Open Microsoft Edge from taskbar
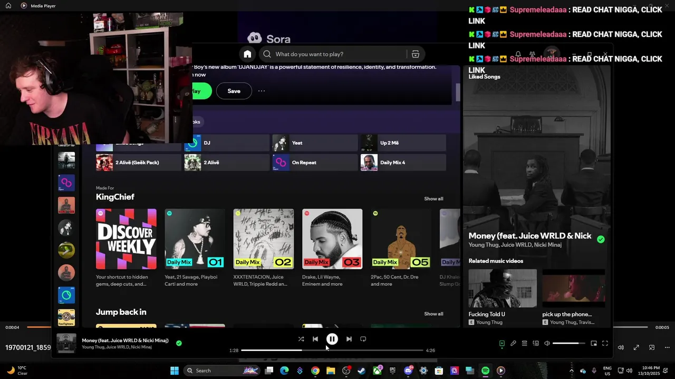Viewport: 675px width, 379px height. click(284, 371)
